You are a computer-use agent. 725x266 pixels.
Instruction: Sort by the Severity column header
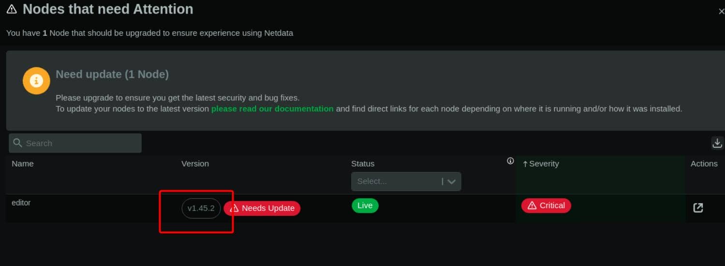[544, 164]
